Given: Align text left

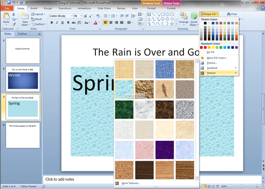Looking at the screenshot, I should (105, 22).
